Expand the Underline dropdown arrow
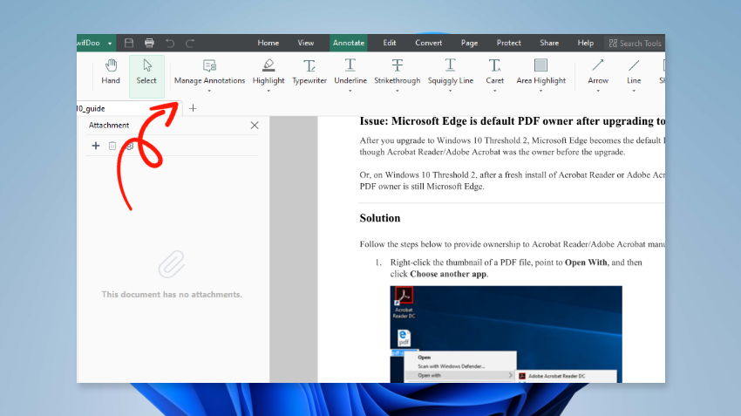Image resolution: width=741 pixels, height=416 pixels. (350, 91)
